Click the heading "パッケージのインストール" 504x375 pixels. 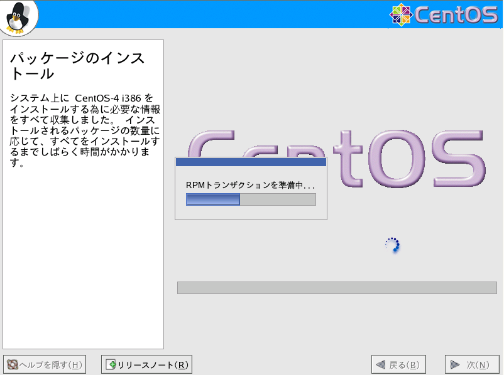[77, 65]
